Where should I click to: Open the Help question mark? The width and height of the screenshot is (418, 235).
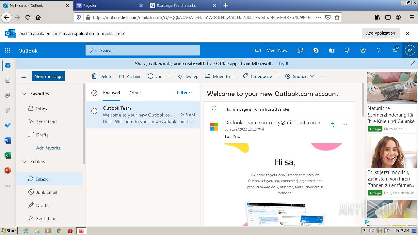tap(379, 50)
